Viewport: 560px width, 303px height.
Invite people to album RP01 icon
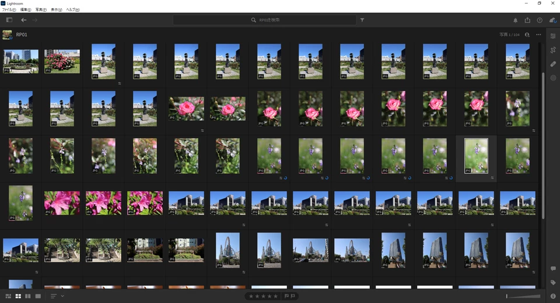pyautogui.click(x=527, y=34)
